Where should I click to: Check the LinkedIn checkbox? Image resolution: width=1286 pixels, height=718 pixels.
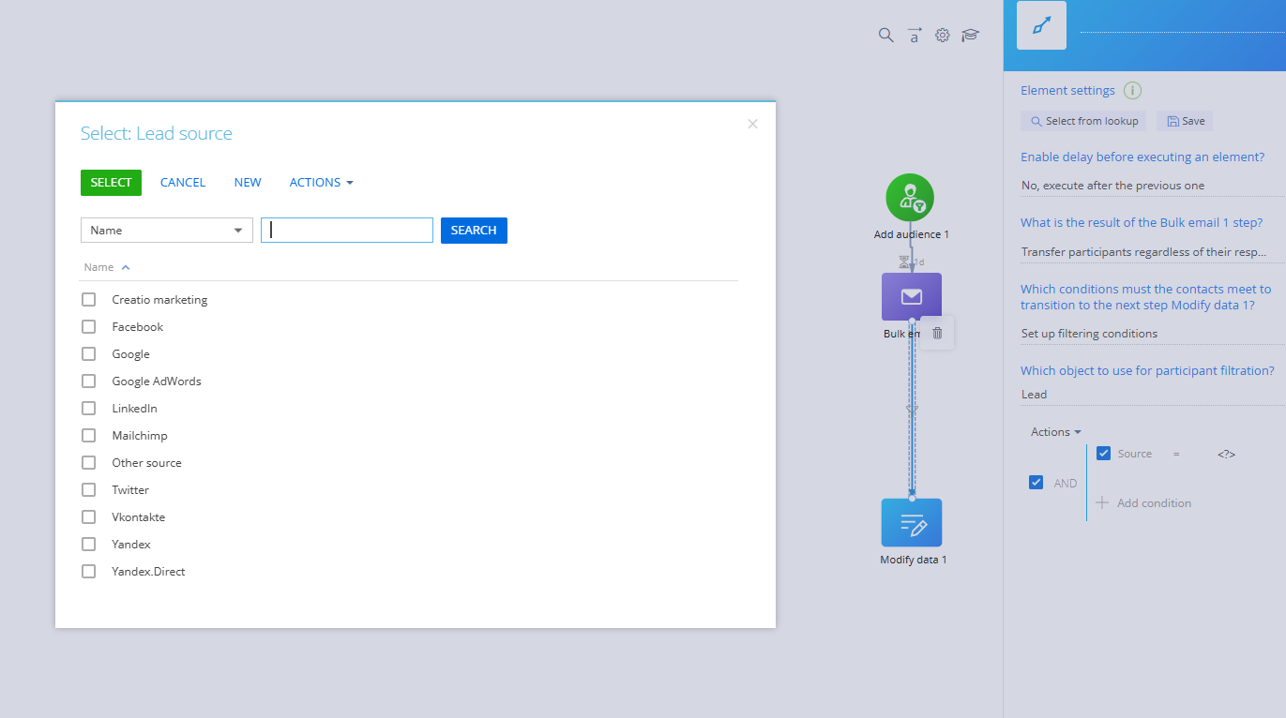[89, 409]
